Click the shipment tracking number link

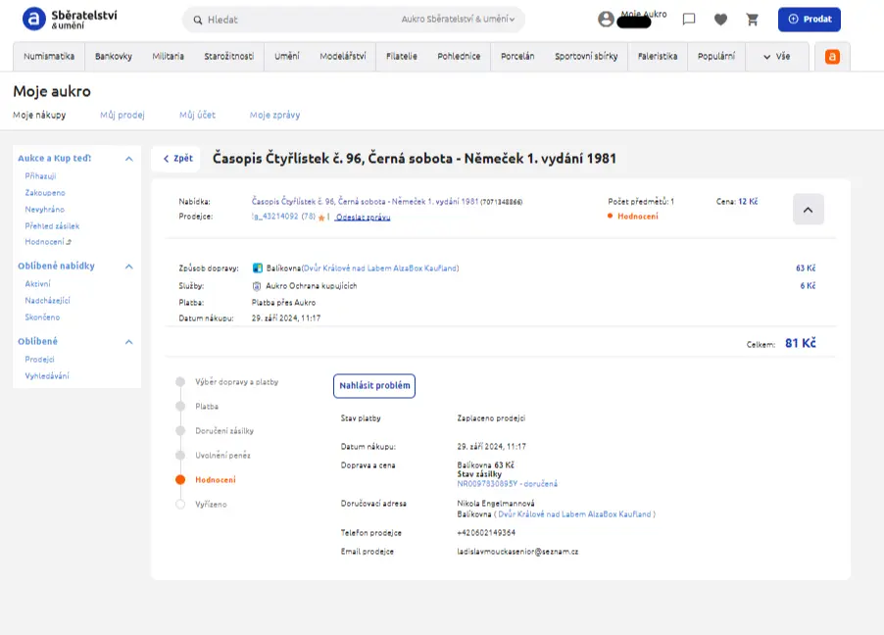pyautogui.click(x=507, y=484)
